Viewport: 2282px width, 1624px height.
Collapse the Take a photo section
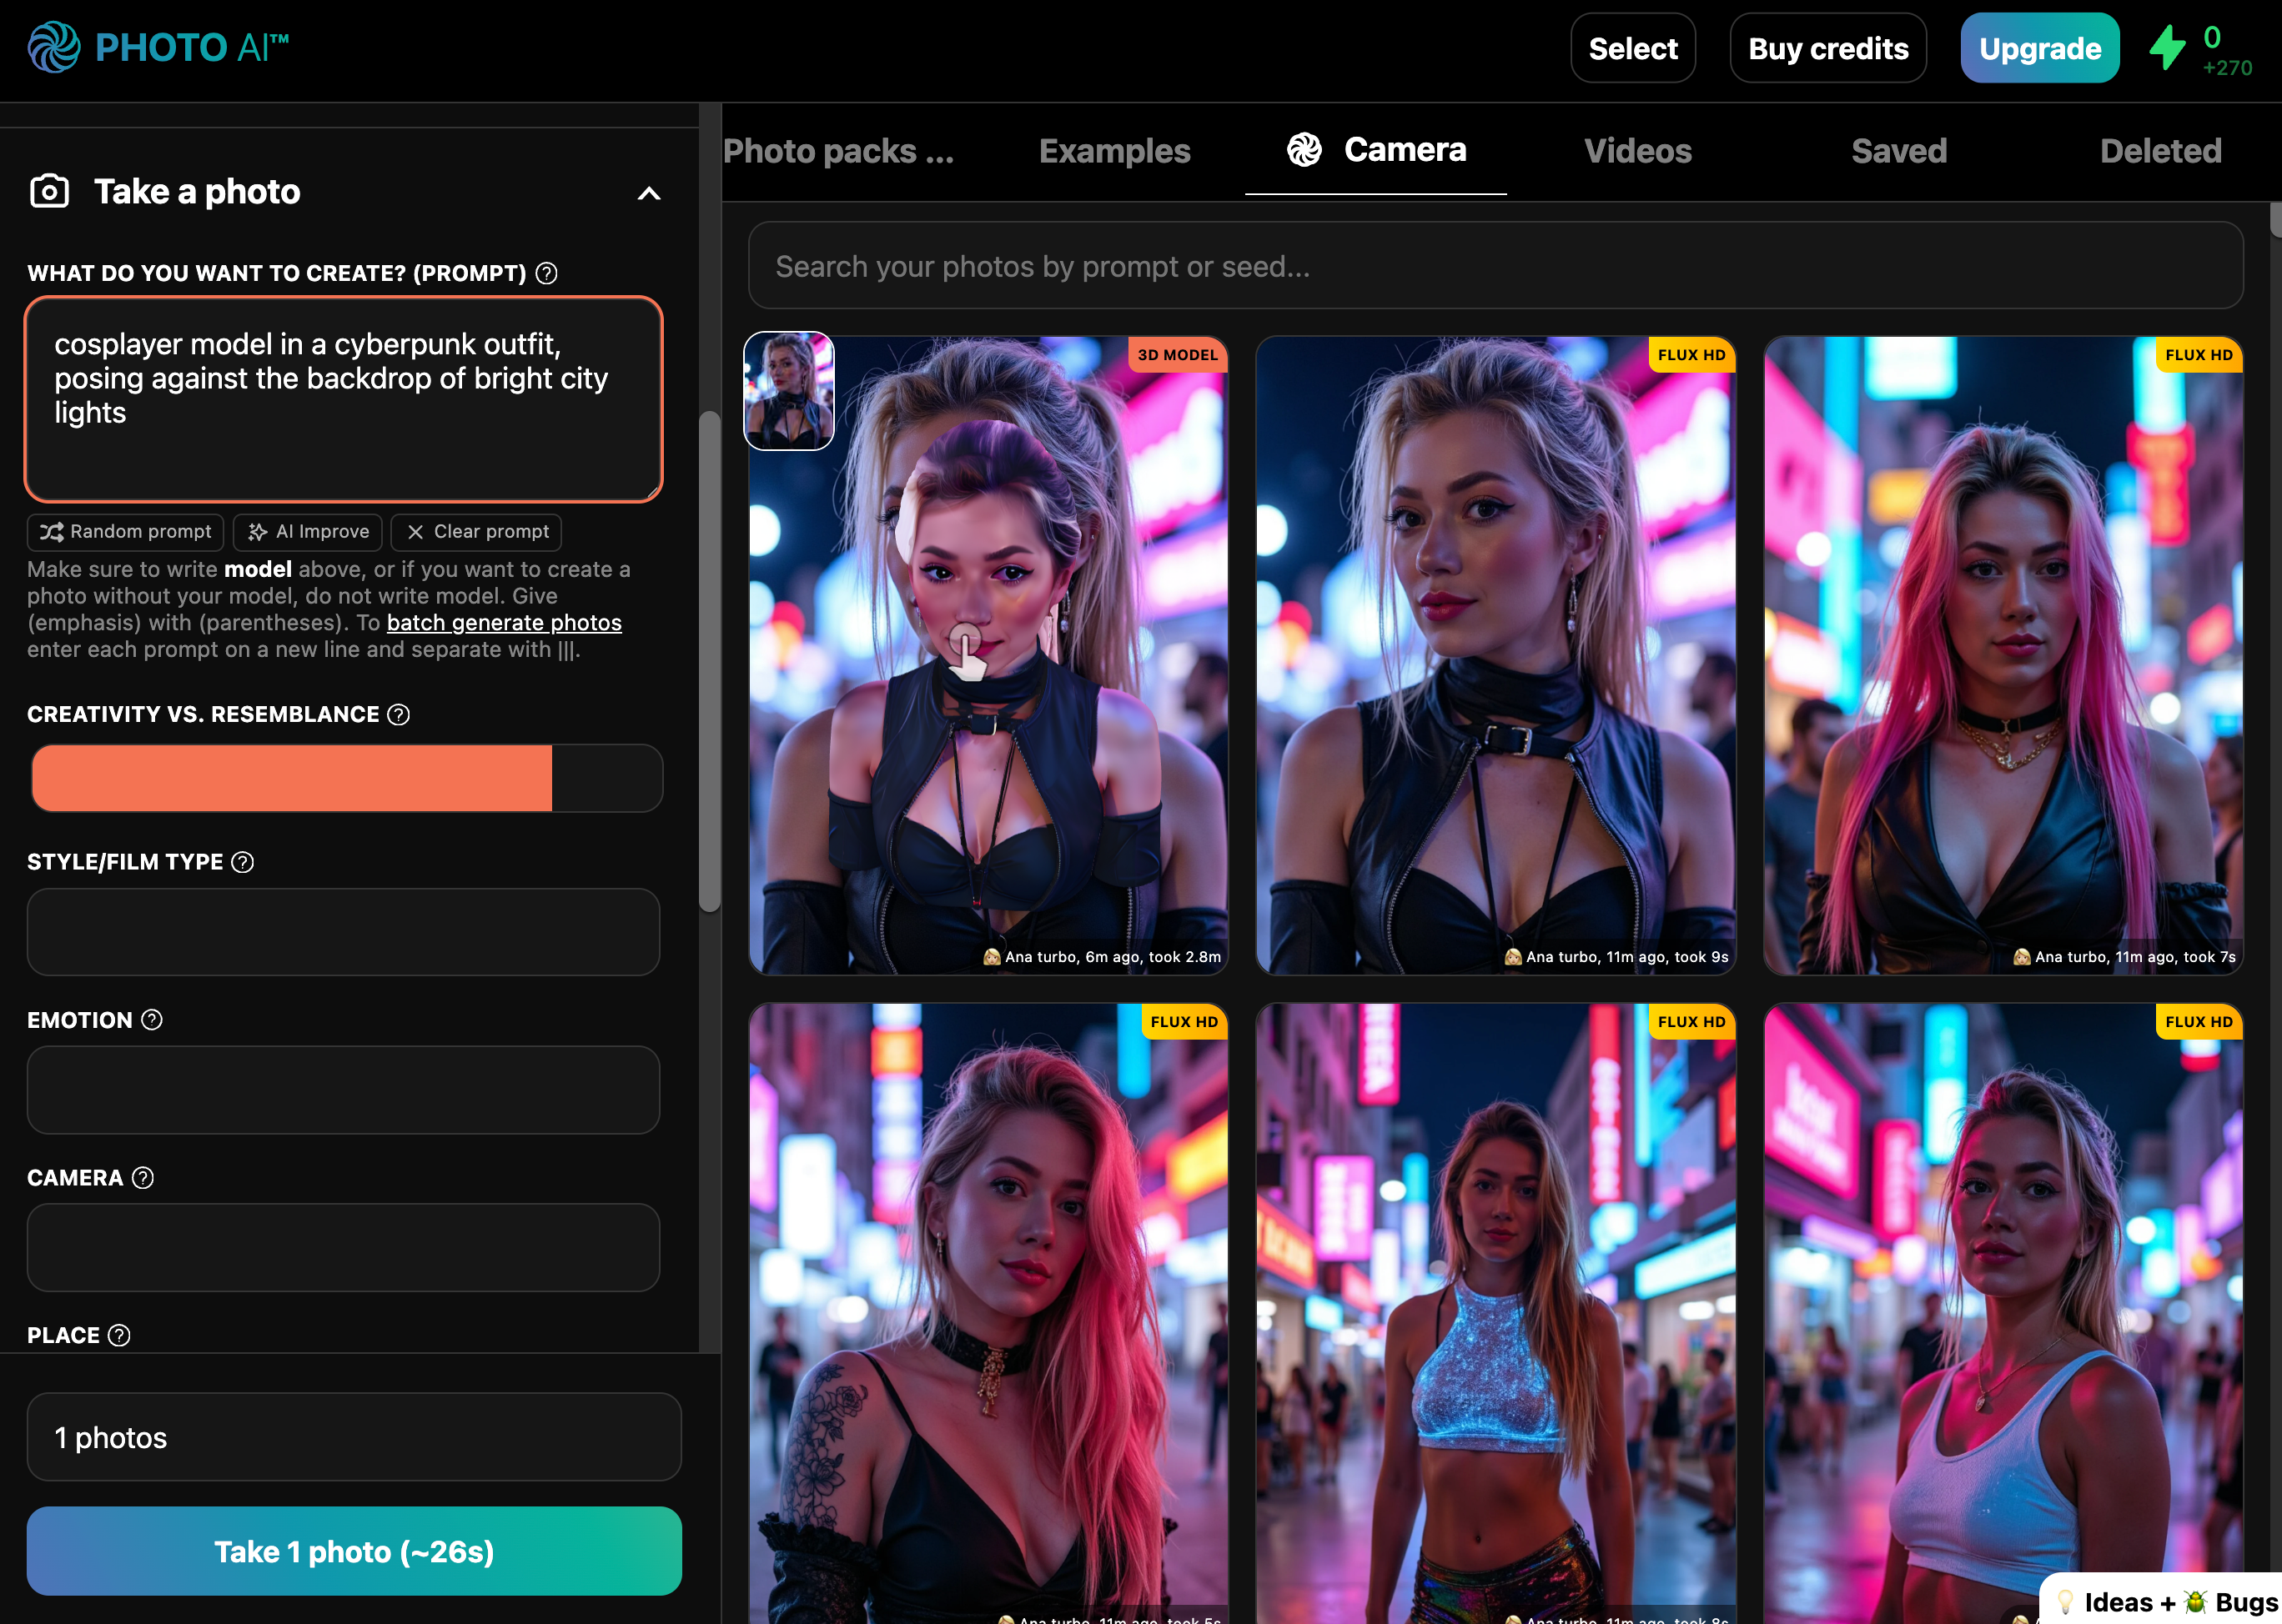(649, 193)
